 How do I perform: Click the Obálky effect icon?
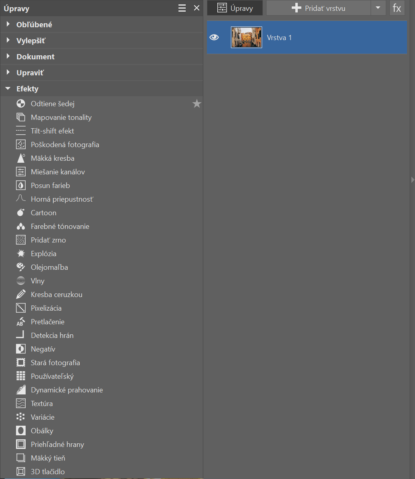tap(21, 431)
